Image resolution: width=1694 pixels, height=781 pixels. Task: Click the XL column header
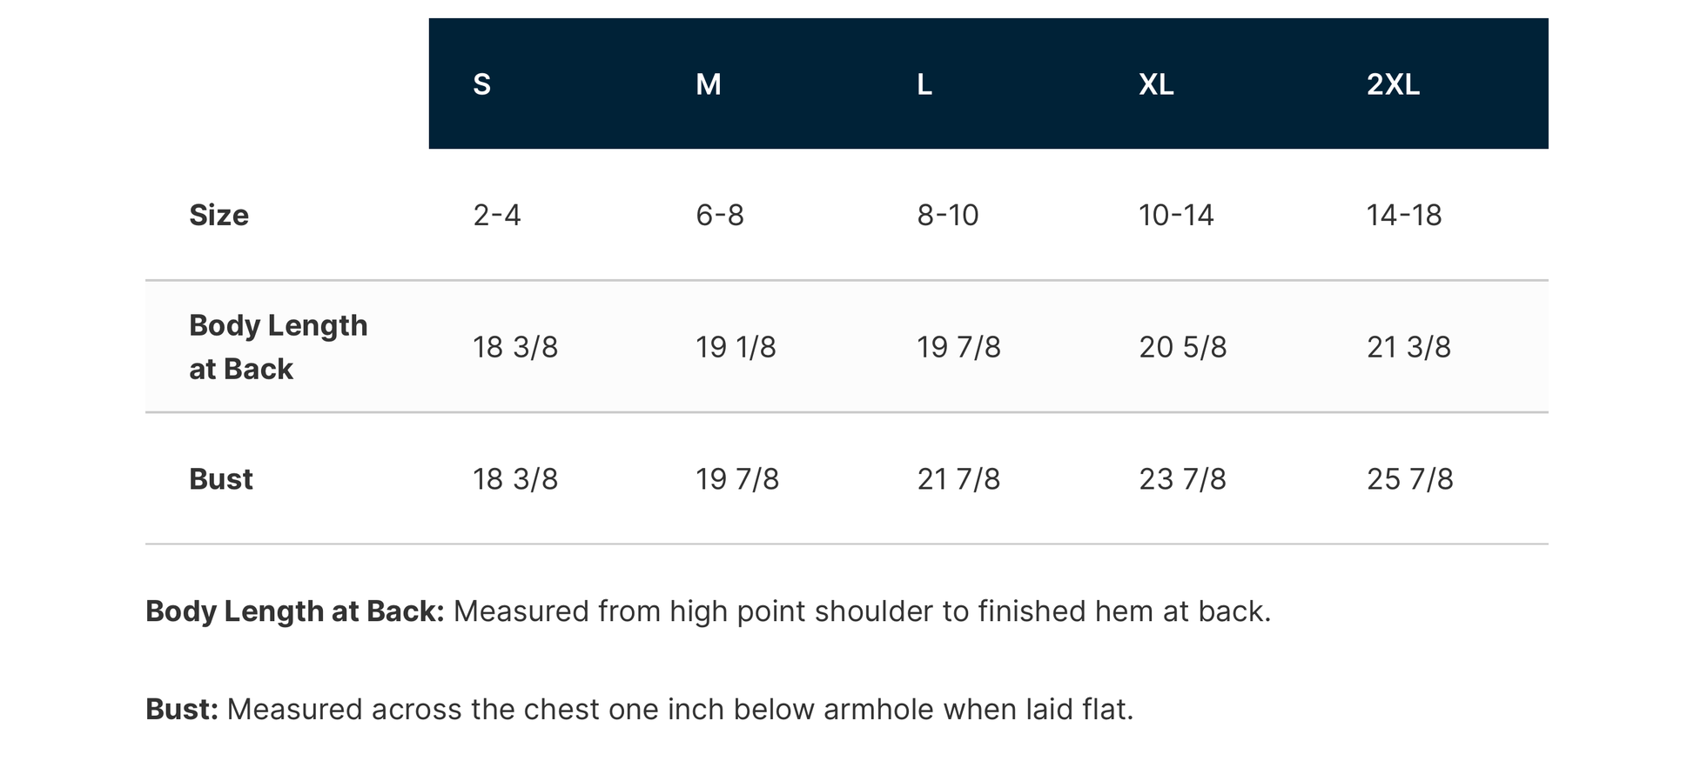click(x=1156, y=84)
